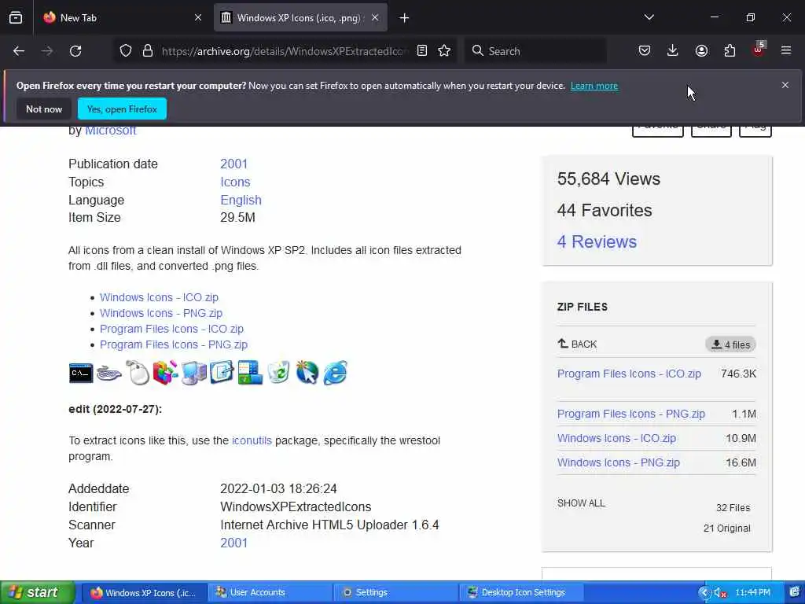Click the WinRAR books icon thumbnail
805x604 pixels.
coord(165,372)
